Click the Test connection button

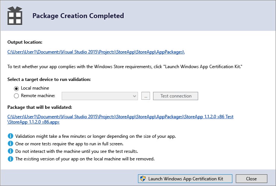click(176, 96)
